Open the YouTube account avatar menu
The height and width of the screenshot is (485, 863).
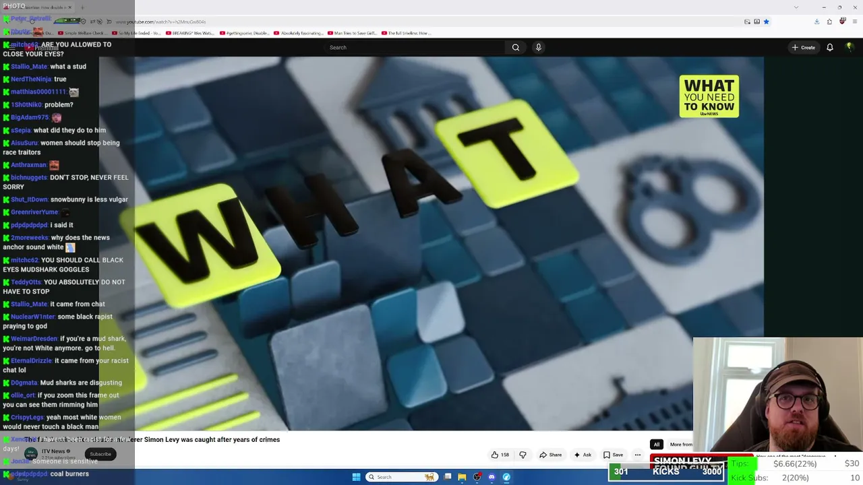[x=850, y=47]
